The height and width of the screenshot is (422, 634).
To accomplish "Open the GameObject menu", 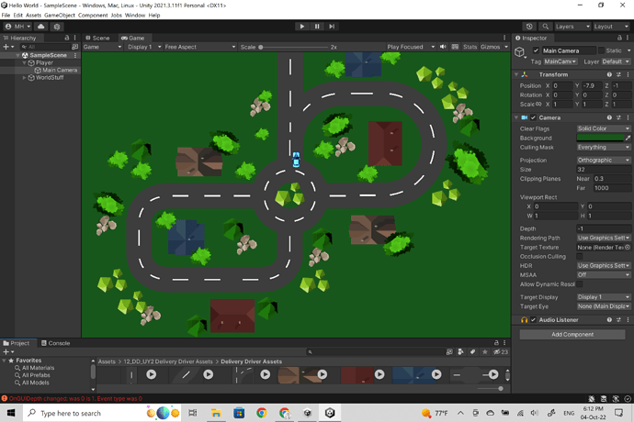I will coord(60,15).
